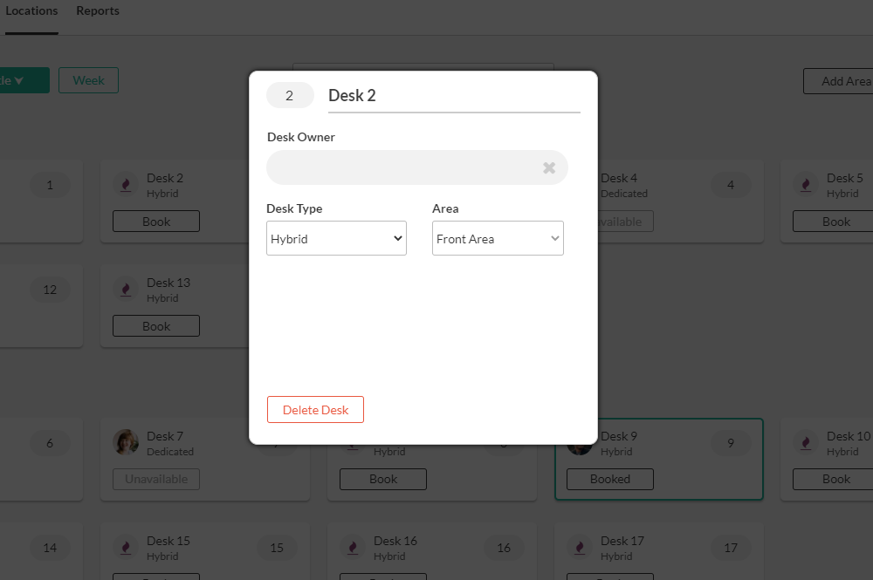Click the Dedicated label under Desk 7
873x580 pixels.
pyautogui.click(x=170, y=452)
